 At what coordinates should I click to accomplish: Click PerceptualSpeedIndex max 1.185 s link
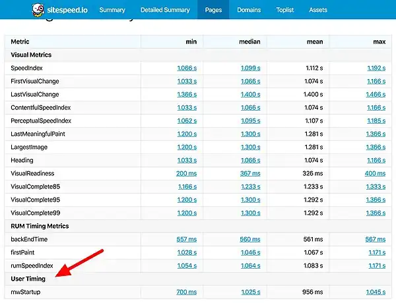click(375, 121)
